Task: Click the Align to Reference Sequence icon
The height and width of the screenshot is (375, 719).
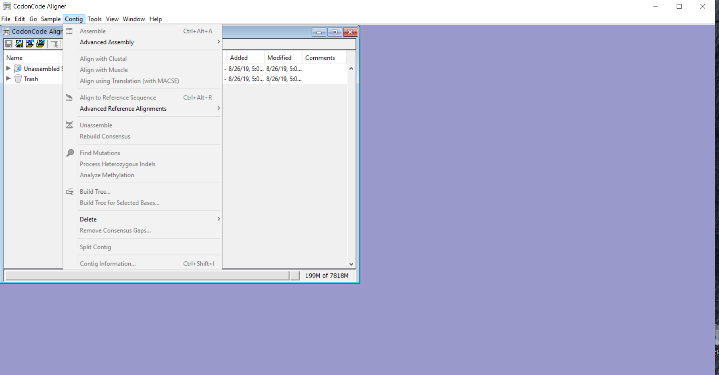Action: 69,97
